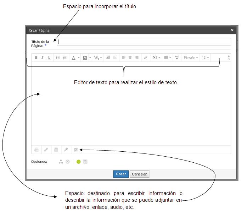Toggle bold formatting in the editor toolbar
Viewport: 242px width, 211px height.
click(36, 58)
